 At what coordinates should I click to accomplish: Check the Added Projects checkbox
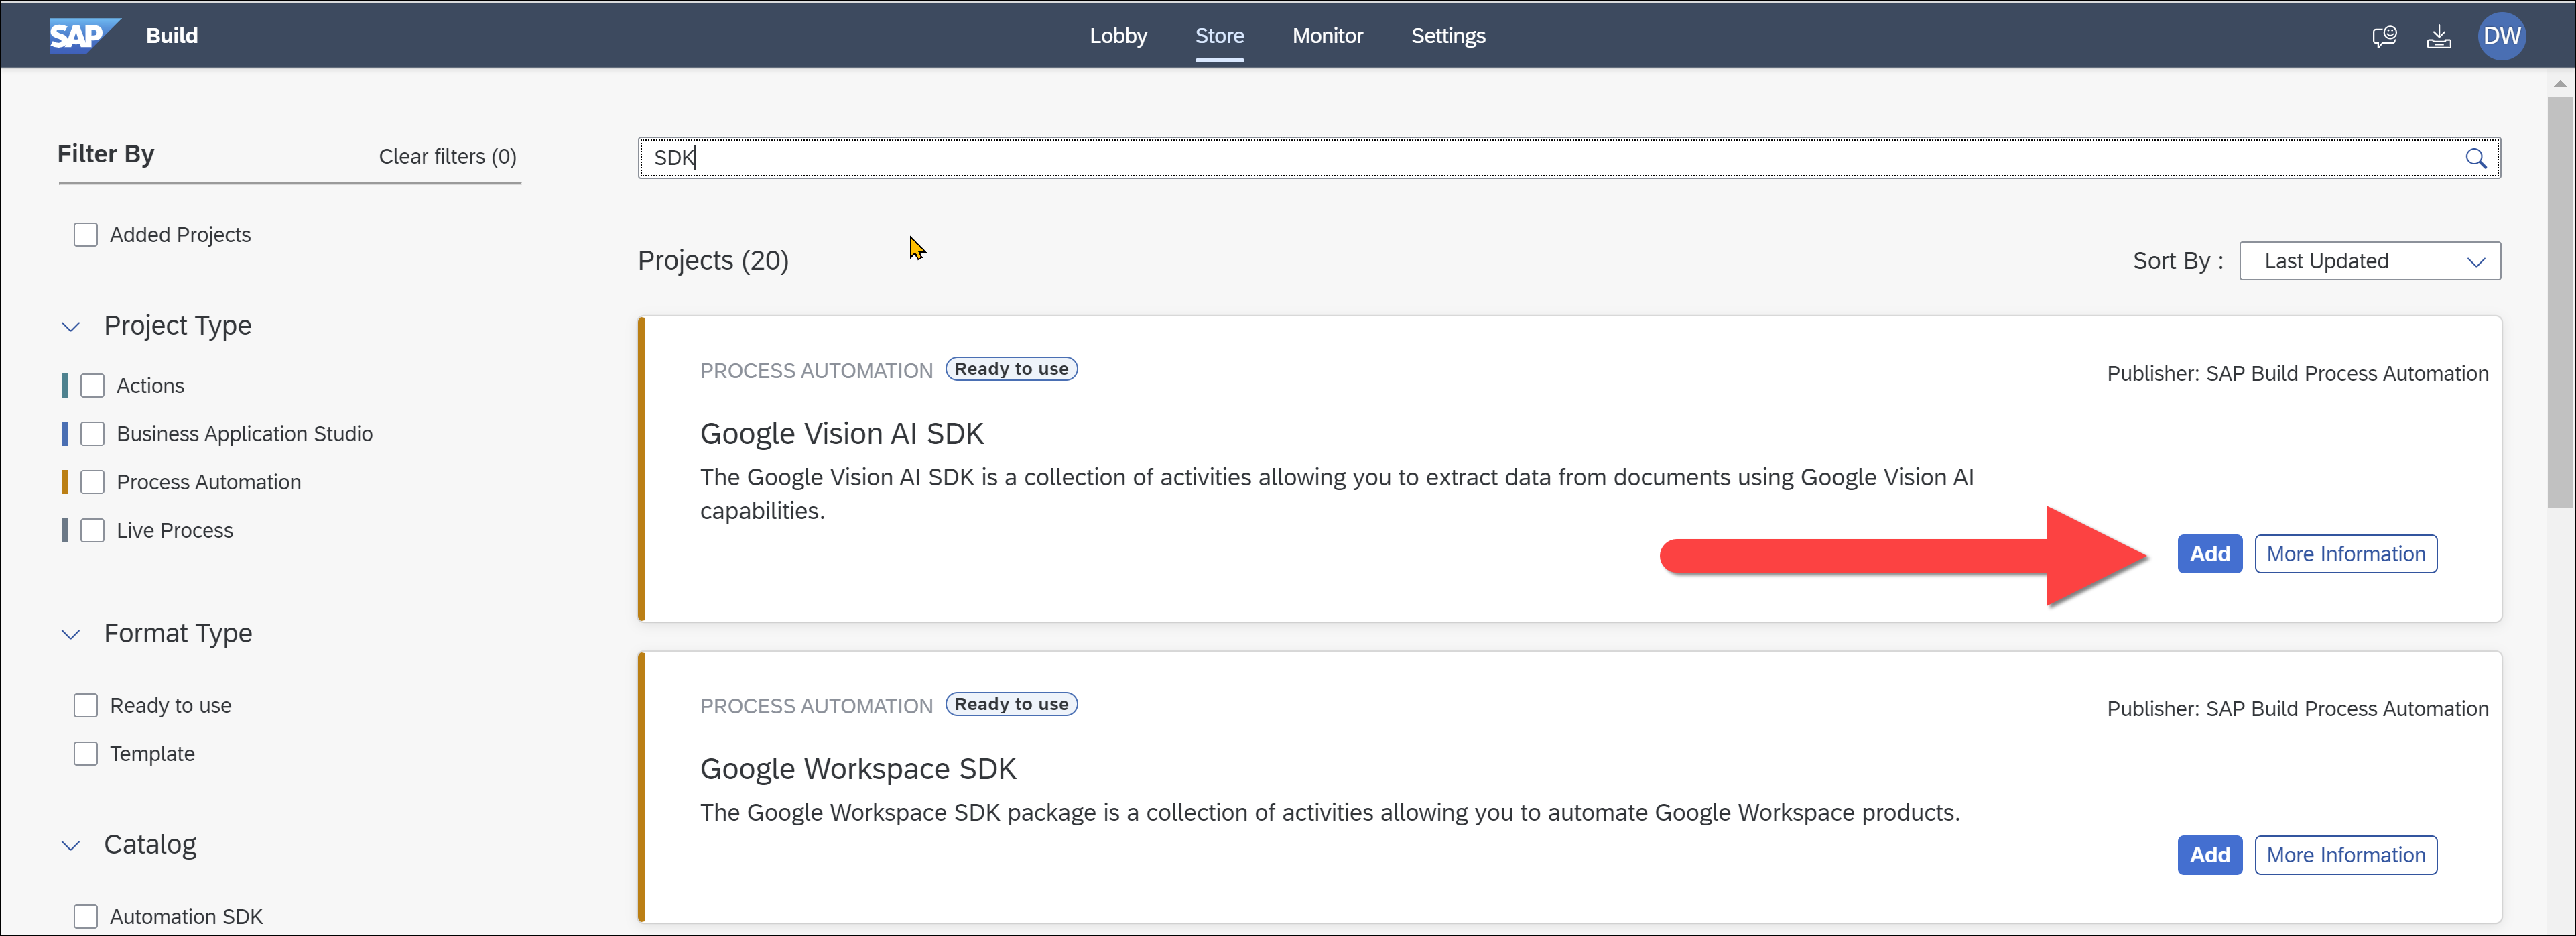pyautogui.click(x=86, y=235)
